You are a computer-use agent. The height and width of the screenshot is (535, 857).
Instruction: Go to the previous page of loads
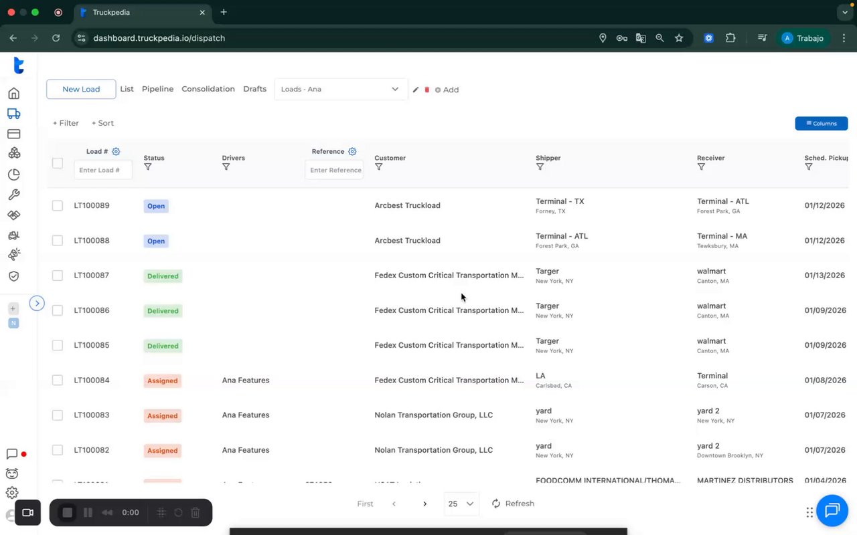coord(394,504)
